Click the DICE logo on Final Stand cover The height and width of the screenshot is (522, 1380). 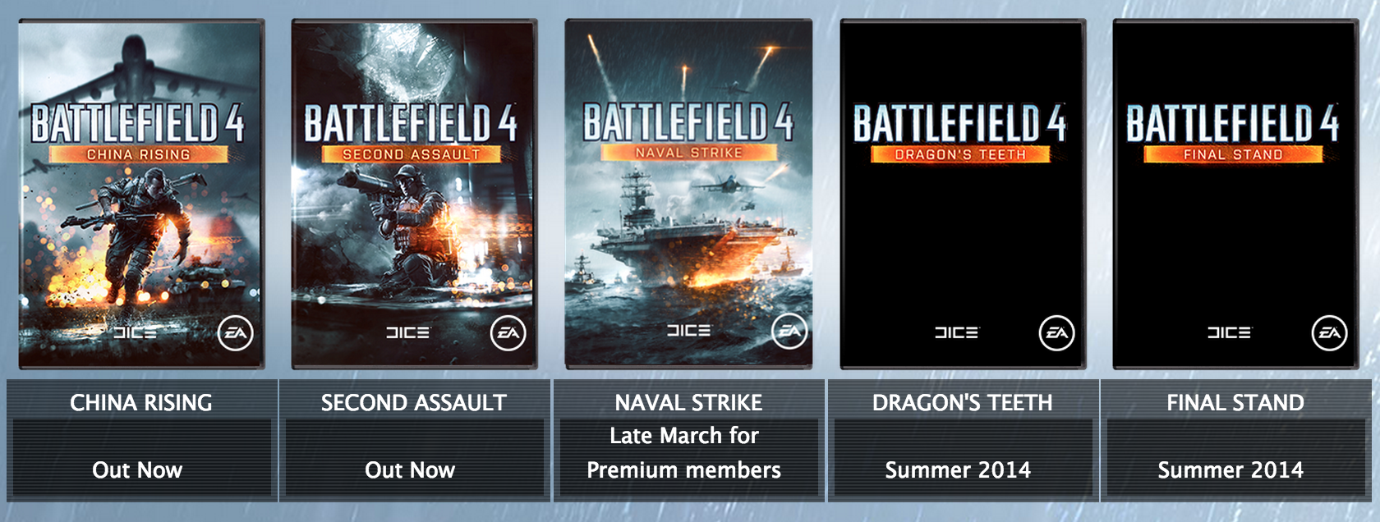click(x=1229, y=332)
